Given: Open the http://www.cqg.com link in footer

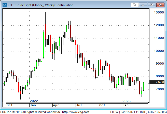Looking at the screenshot, I should click(x=76, y=112).
